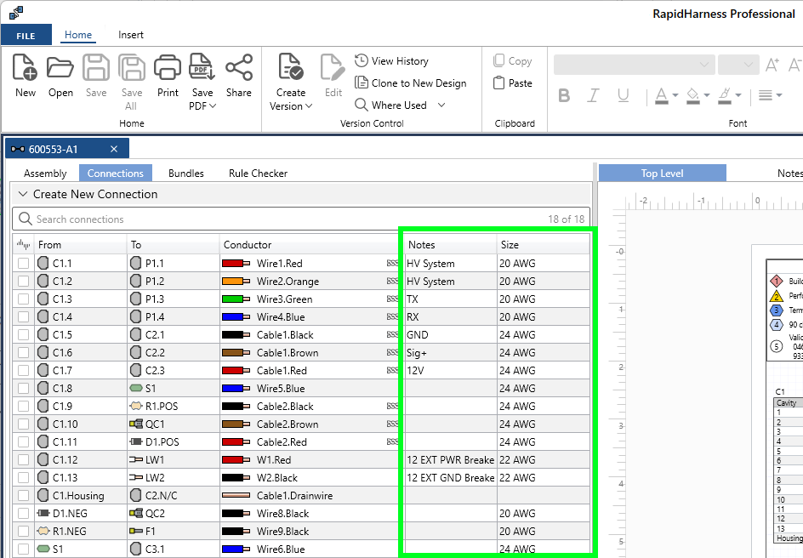Click the D1.POS diode icon

click(136, 441)
